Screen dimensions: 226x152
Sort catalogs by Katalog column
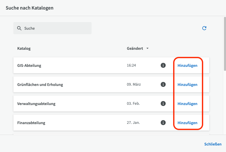pyautogui.click(x=24, y=48)
